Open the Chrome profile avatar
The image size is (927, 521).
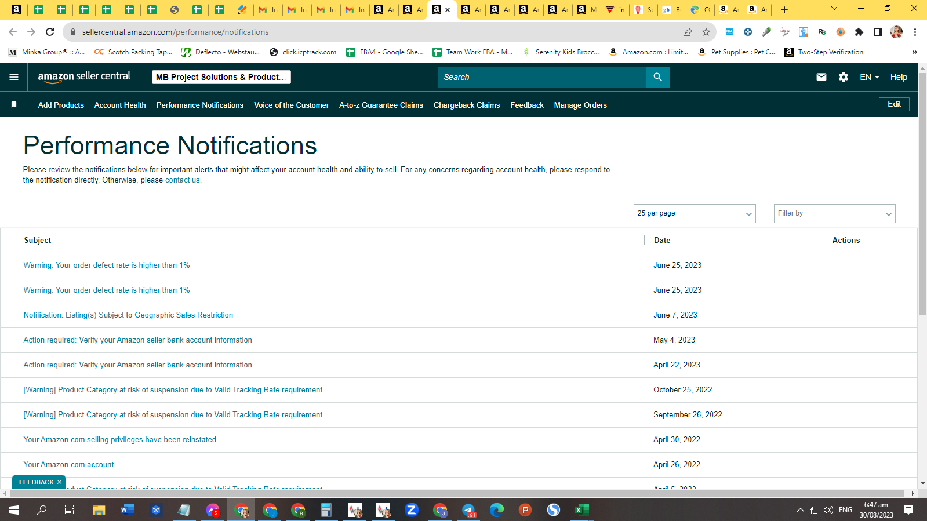[x=896, y=32]
